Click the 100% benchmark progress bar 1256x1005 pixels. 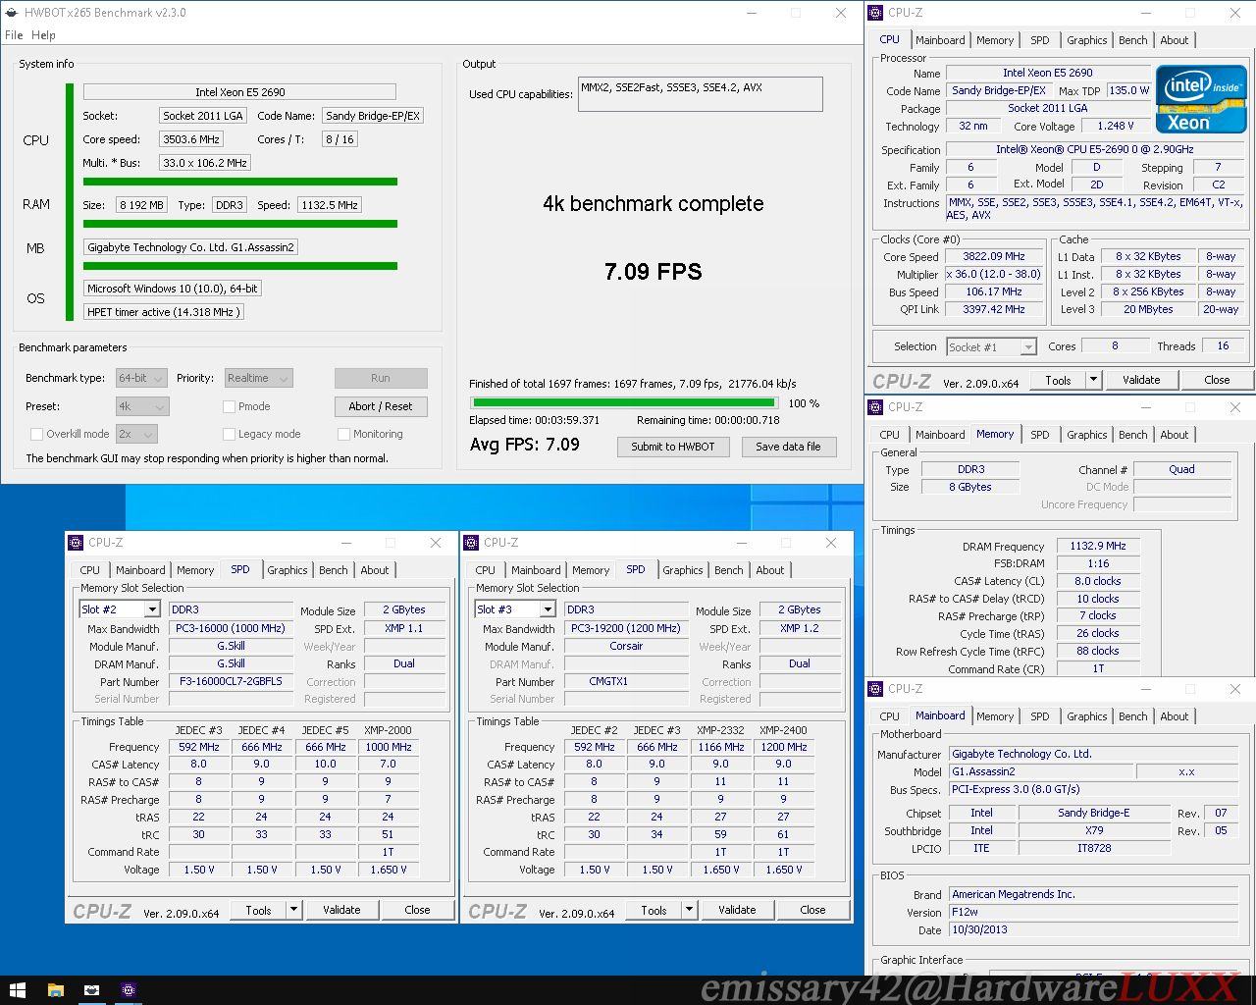[x=624, y=402]
